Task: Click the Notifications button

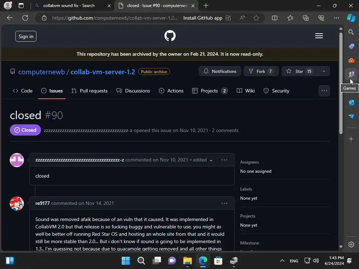Action: point(220,71)
